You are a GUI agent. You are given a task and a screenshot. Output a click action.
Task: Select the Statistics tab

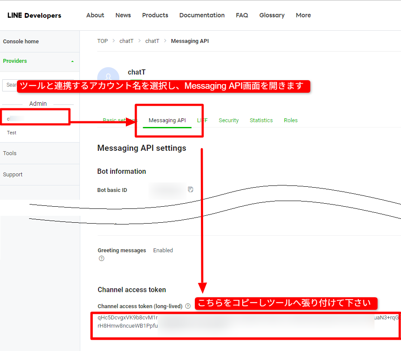(261, 120)
